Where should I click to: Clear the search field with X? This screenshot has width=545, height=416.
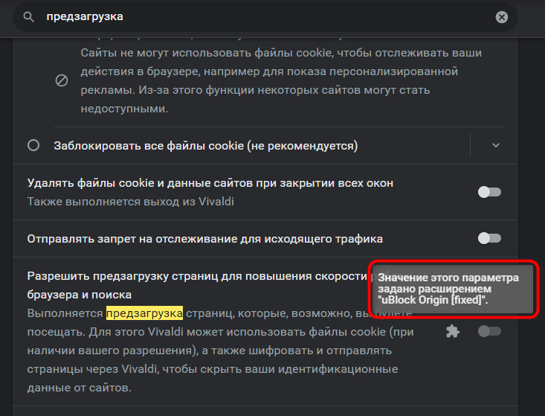(x=502, y=17)
